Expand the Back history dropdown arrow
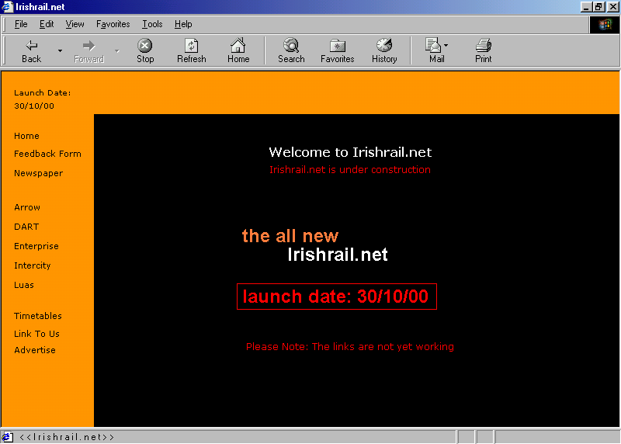621x444 pixels. click(61, 50)
